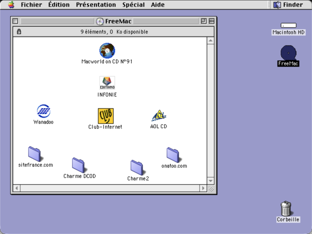Click the Corbeille trash icon

point(286,208)
